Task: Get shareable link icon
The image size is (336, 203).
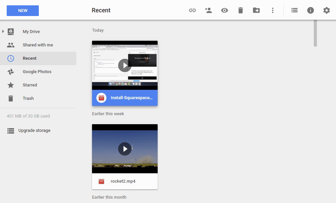Action: coord(192,10)
